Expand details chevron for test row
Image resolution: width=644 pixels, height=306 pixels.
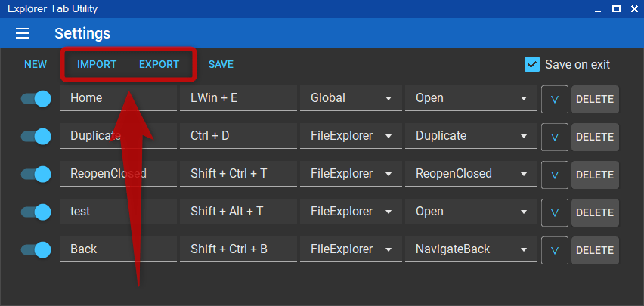pos(555,212)
